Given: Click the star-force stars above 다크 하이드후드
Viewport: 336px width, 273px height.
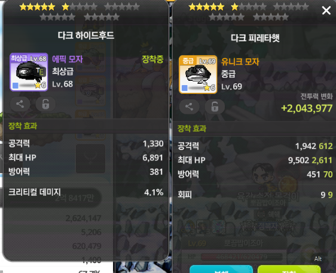Looking at the screenshot, I should pyautogui.click(x=80, y=11).
